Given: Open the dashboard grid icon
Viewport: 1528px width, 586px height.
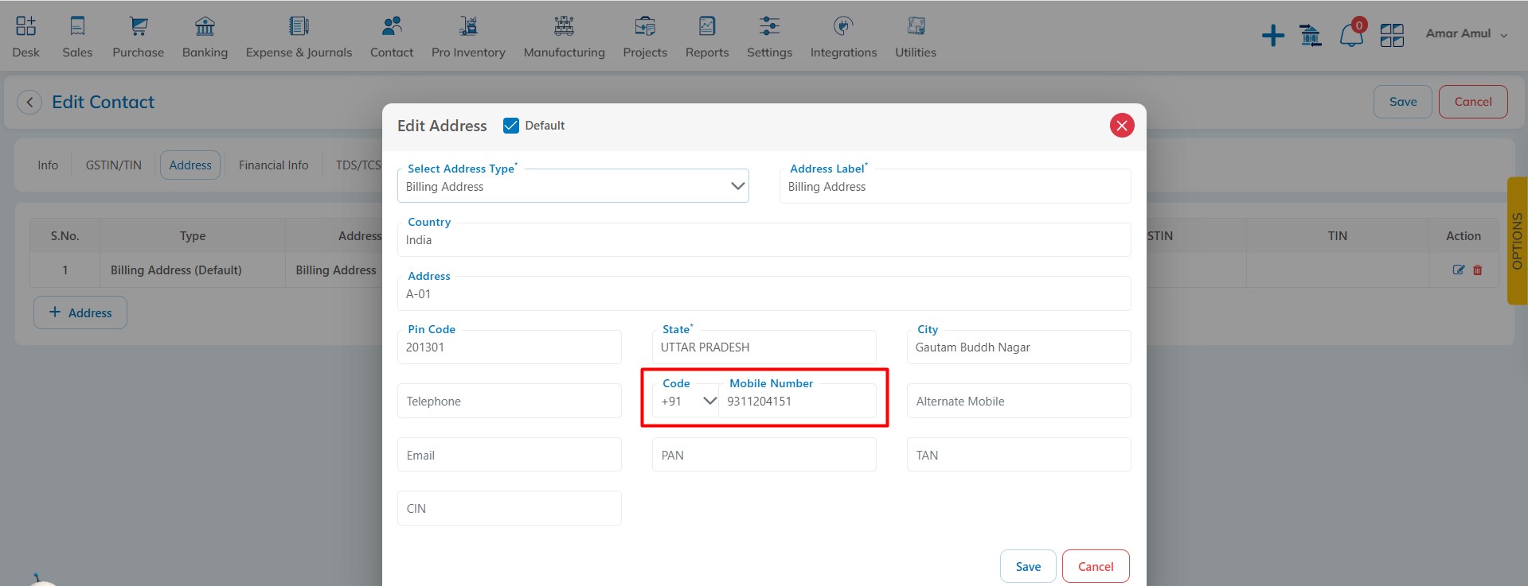Looking at the screenshot, I should coord(1392,35).
